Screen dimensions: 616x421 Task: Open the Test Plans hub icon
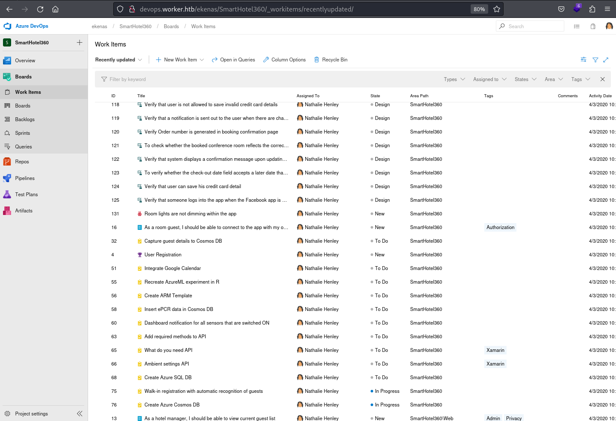[x=7, y=195]
